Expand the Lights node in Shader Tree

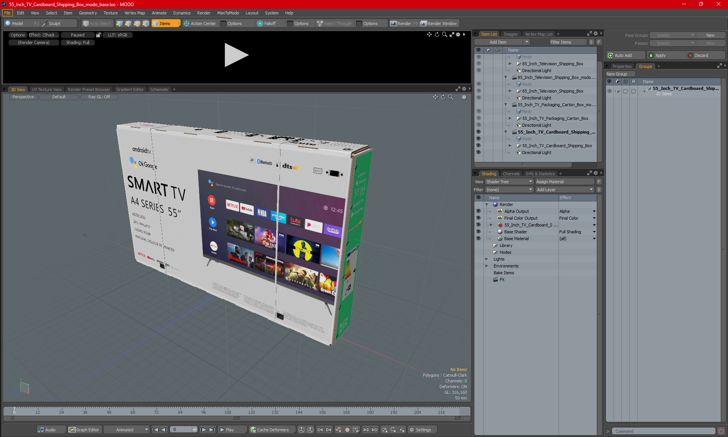pyautogui.click(x=487, y=259)
